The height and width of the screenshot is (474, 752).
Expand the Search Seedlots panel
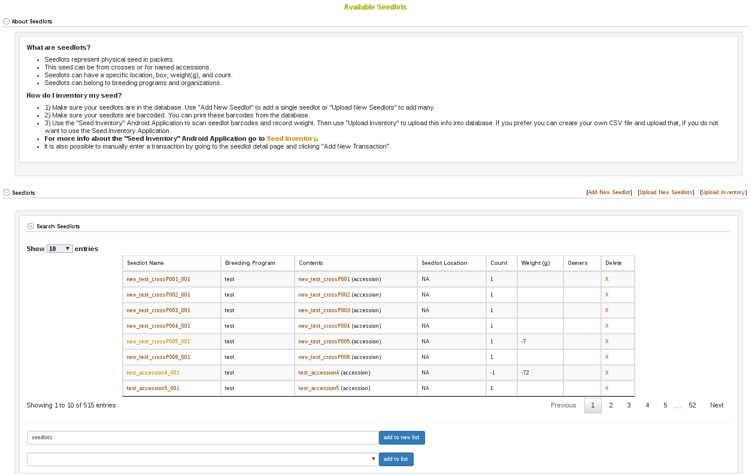coord(31,227)
